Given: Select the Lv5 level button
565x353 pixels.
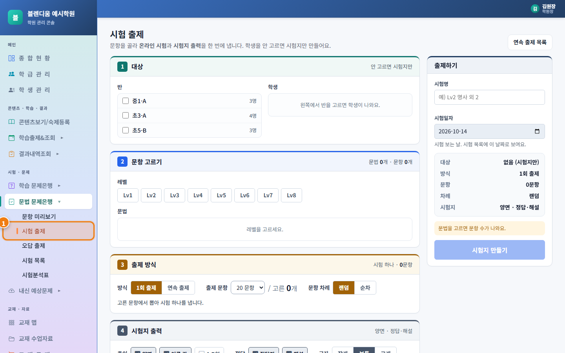Looking at the screenshot, I should click(221, 195).
